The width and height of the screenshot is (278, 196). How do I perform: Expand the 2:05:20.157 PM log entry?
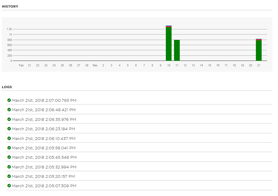(x=43, y=177)
